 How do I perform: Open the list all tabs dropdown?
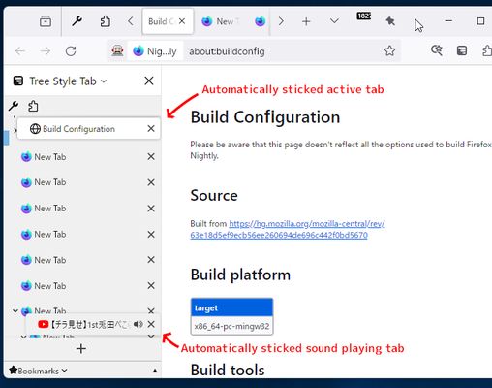point(334,21)
